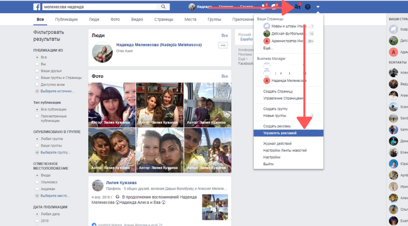Click the search field with мелексова надежда
Image resolution: width=408 pixels, height=226 pixels.
(x=100, y=7)
